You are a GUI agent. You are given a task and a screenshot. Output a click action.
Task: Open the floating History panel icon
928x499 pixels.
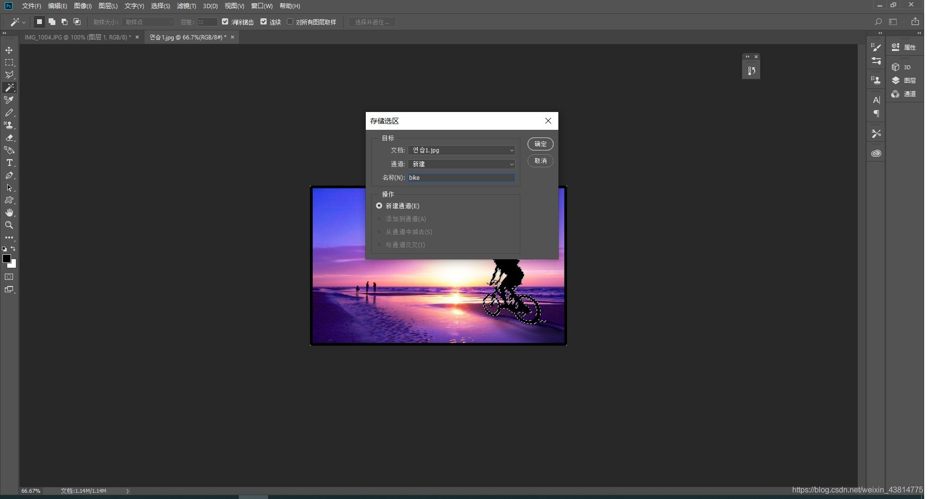pos(751,71)
